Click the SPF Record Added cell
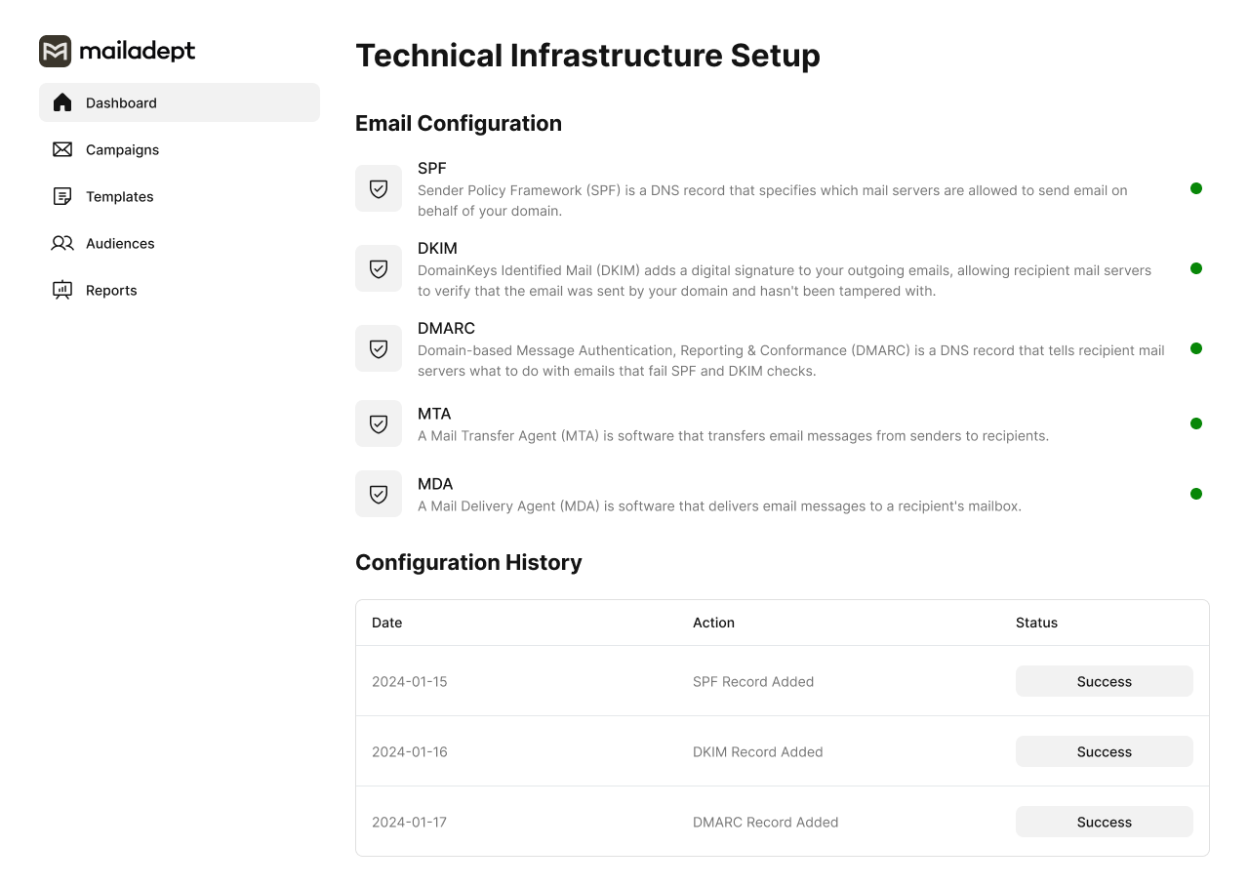The width and height of the screenshot is (1249, 887). pyautogui.click(x=753, y=681)
